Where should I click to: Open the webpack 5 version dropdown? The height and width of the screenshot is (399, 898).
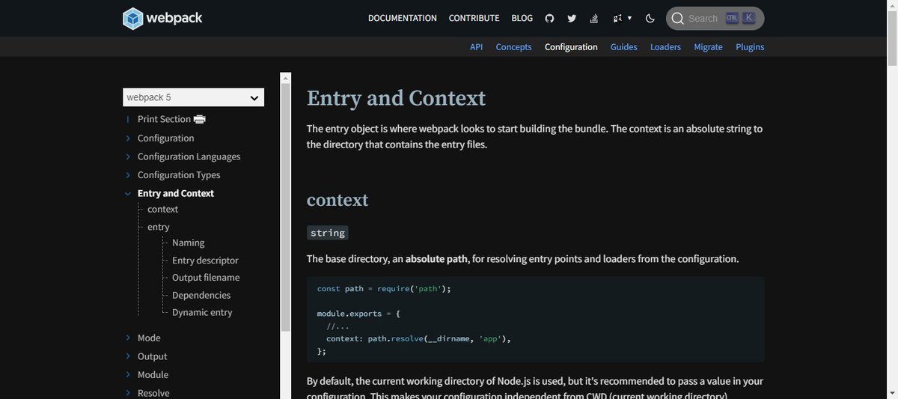coord(193,97)
